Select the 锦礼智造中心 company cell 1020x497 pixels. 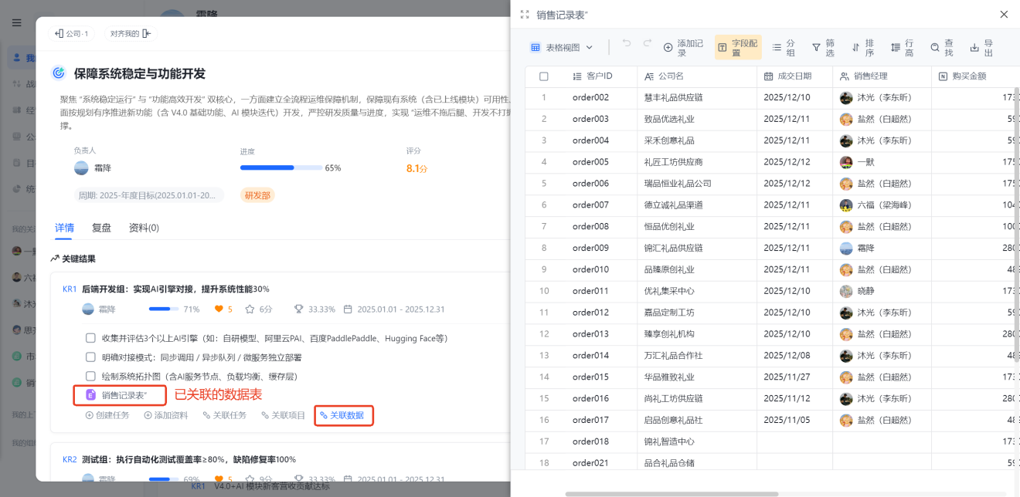tap(697, 441)
